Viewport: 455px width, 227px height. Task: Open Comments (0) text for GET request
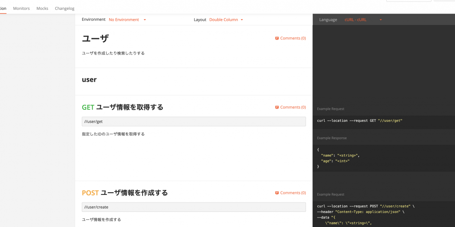tap(293, 107)
